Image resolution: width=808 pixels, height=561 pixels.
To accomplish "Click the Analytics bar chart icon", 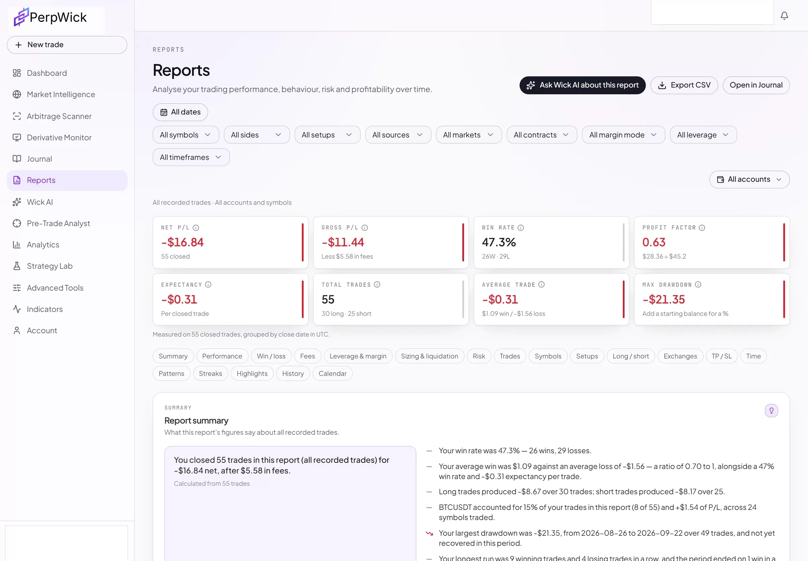I will (x=17, y=245).
